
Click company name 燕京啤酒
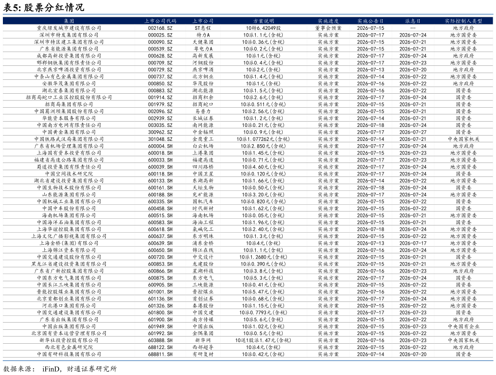click(203, 70)
